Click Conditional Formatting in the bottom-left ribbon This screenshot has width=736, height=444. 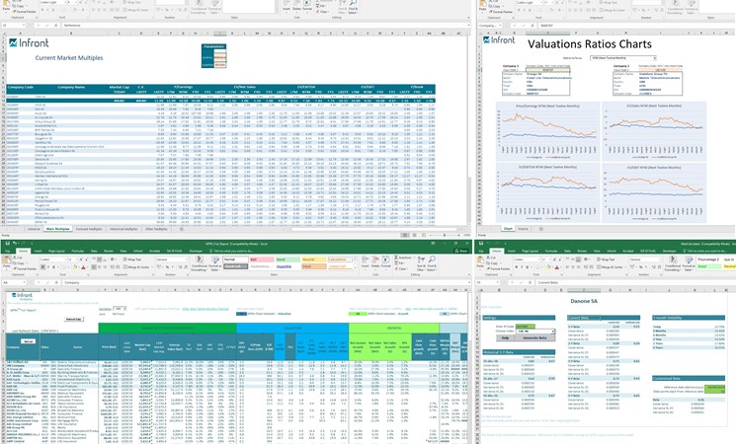click(x=200, y=264)
